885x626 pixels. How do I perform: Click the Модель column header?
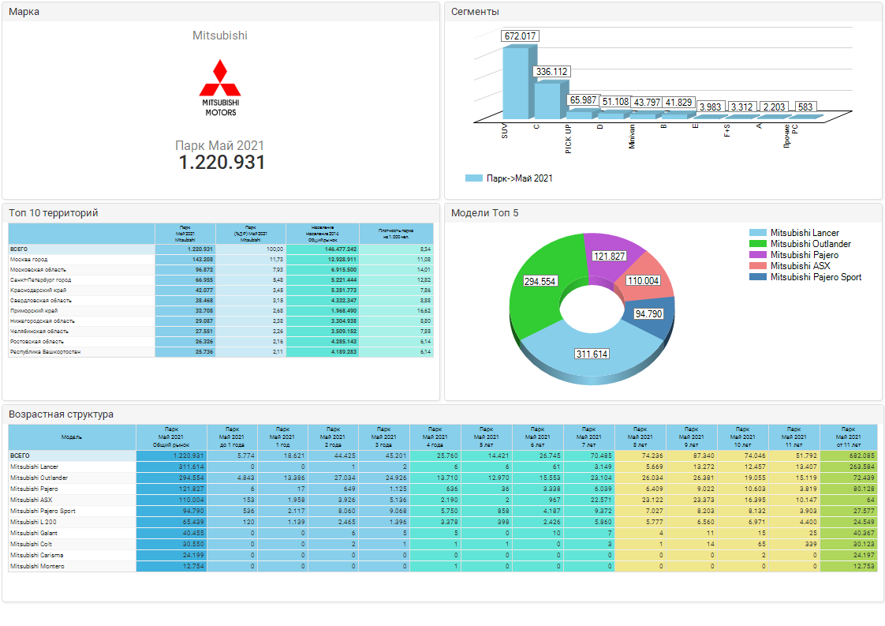72,436
